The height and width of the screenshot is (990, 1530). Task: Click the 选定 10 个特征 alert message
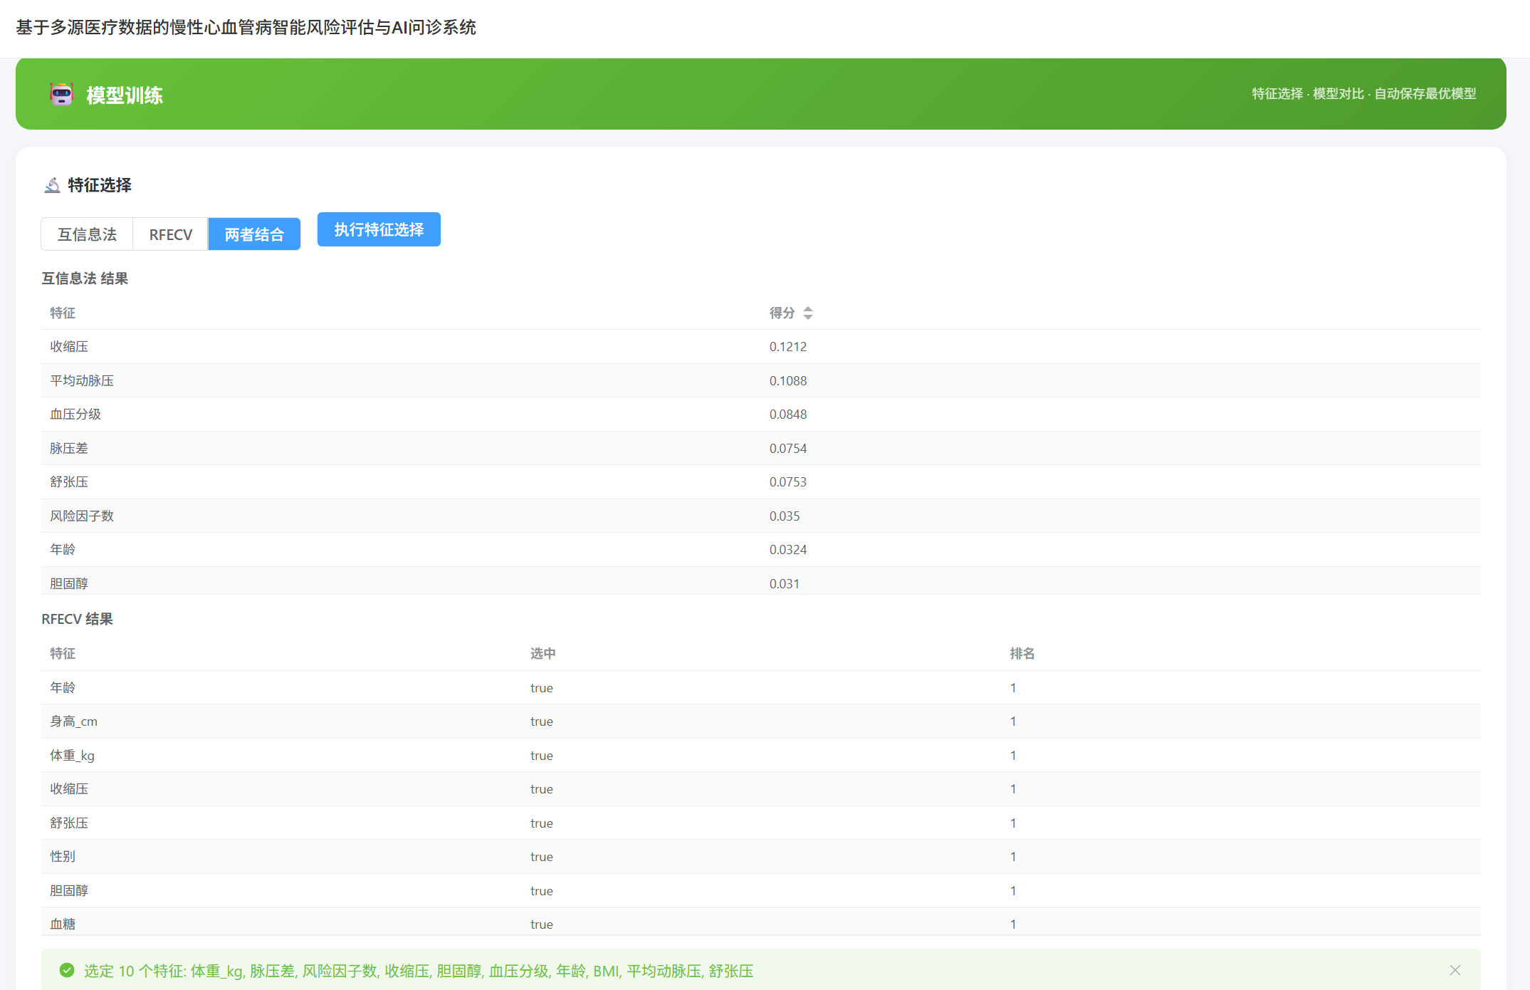coord(419,971)
